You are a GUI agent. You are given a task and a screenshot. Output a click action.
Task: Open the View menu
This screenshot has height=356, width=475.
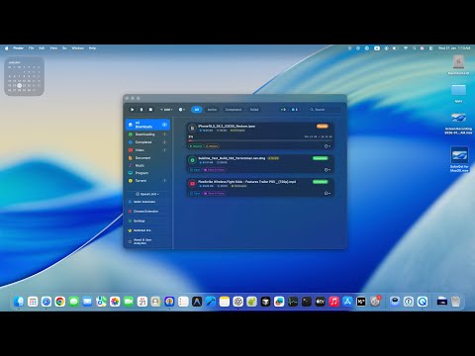pyautogui.click(x=53, y=48)
